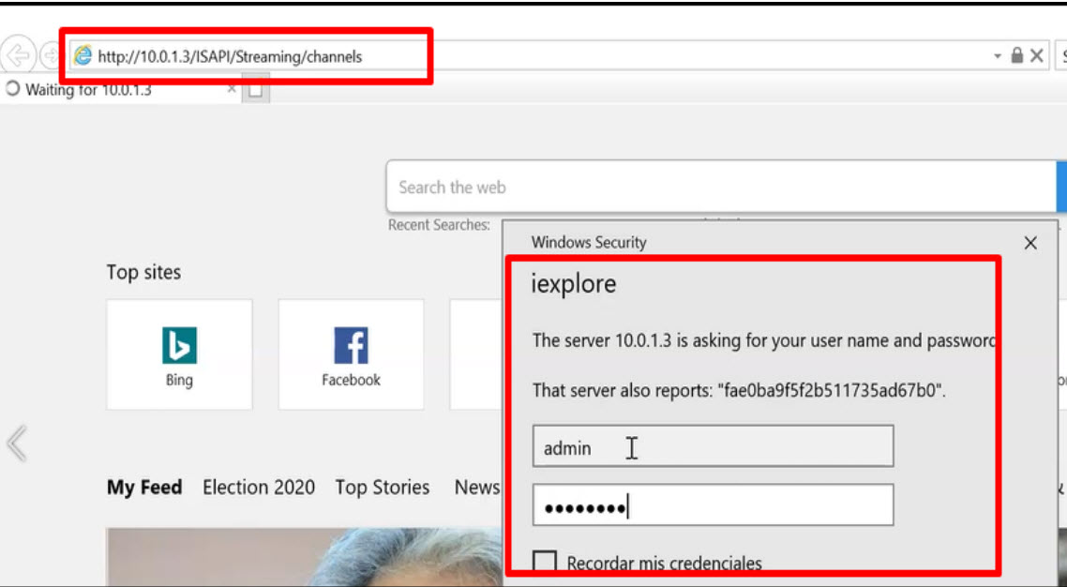Click the Internet Explorer icon in address bar
This screenshot has width=1067, height=587.
(x=83, y=55)
